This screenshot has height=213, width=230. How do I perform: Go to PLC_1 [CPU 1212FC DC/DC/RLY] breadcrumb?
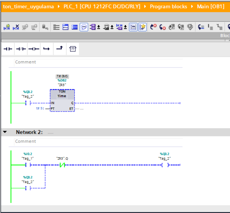pos(102,7)
